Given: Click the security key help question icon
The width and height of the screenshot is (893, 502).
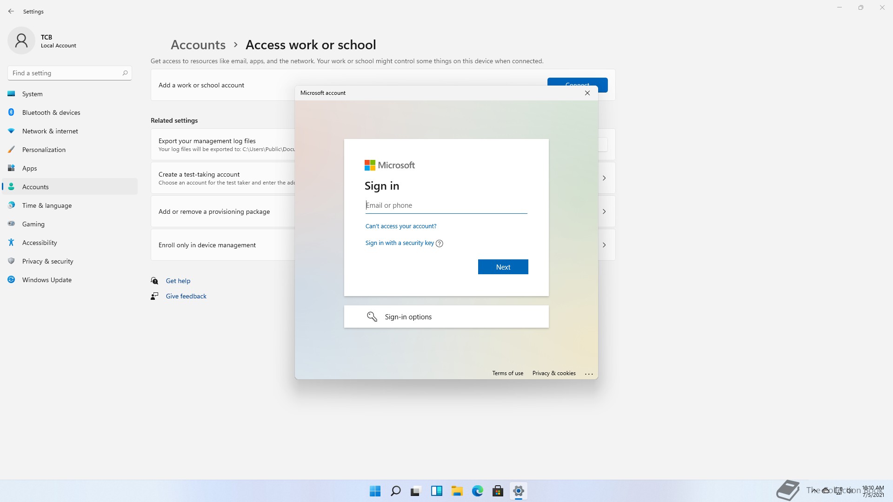Looking at the screenshot, I should click(440, 243).
